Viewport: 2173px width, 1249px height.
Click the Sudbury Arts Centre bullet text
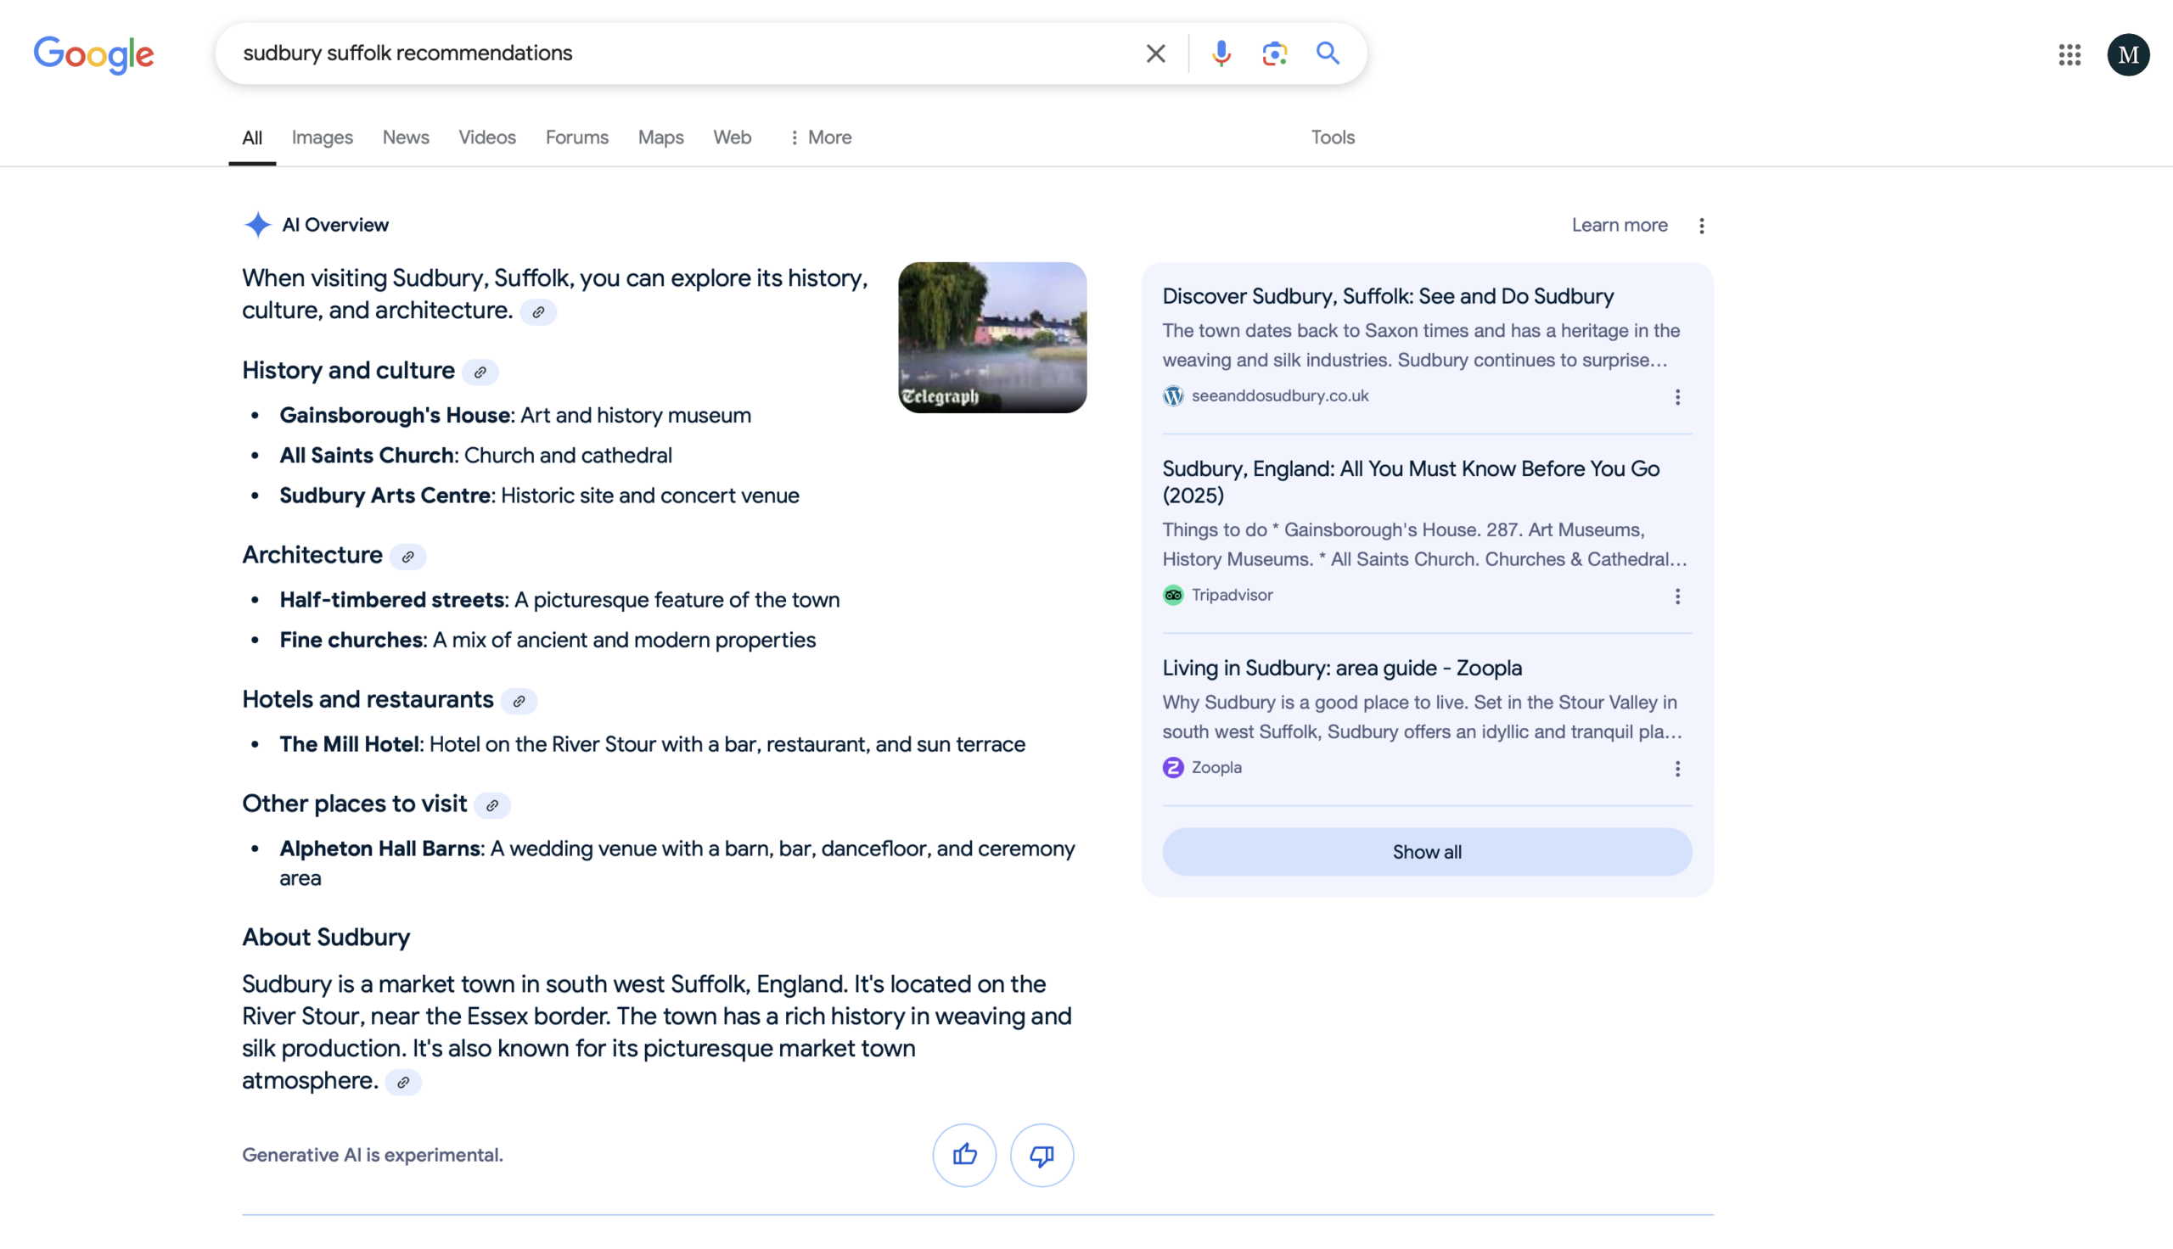pyautogui.click(x=539, y=496)
